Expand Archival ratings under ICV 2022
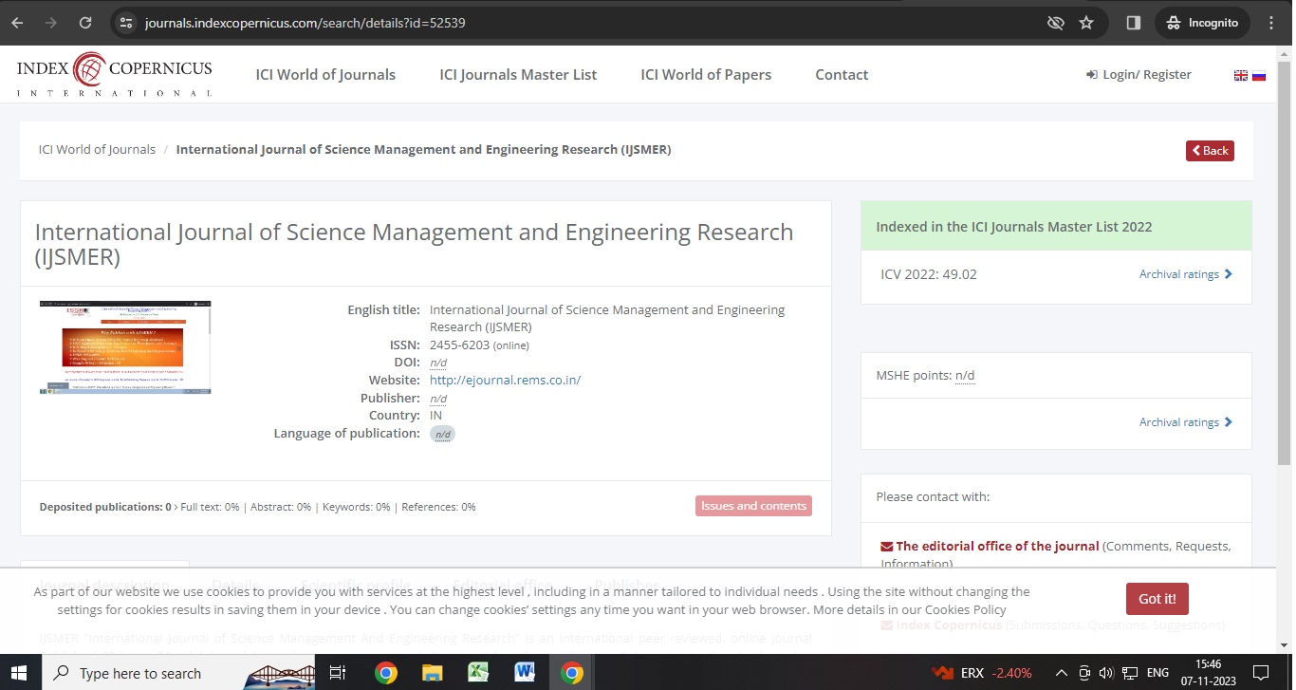The height and width of the screenshot is (690, 1296). pyautogui.click(x=1185, y=274)
